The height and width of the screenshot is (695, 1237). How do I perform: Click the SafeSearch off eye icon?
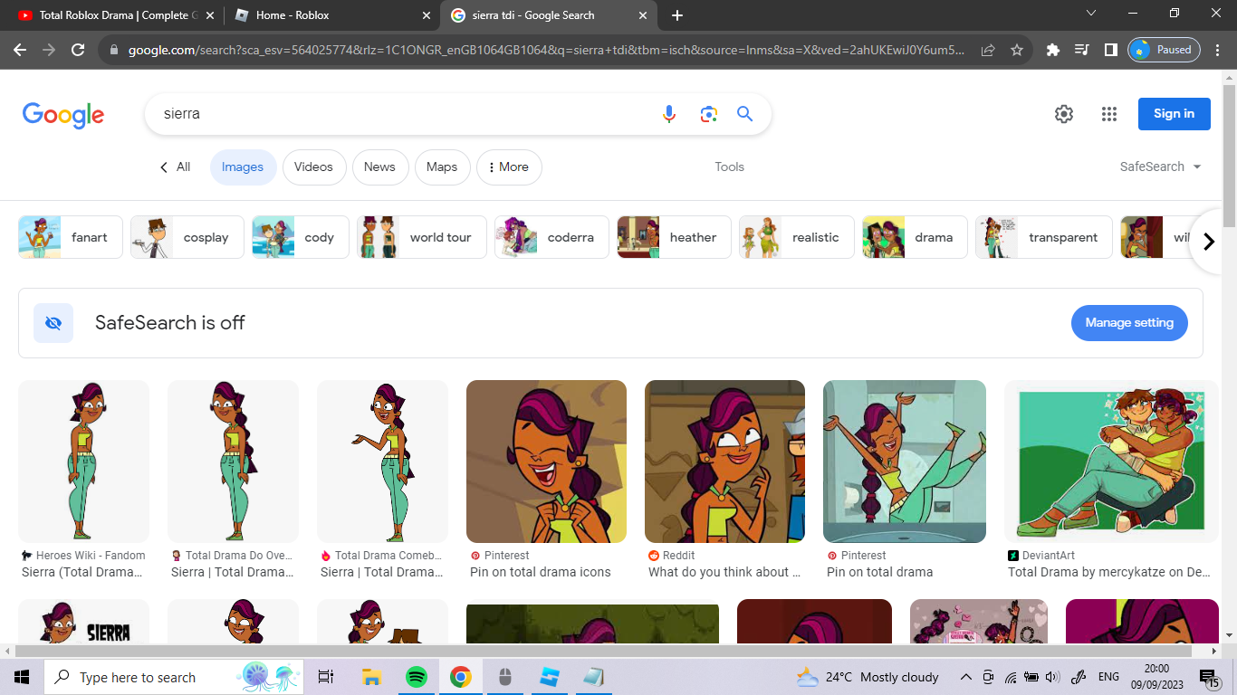click(53, 323)
